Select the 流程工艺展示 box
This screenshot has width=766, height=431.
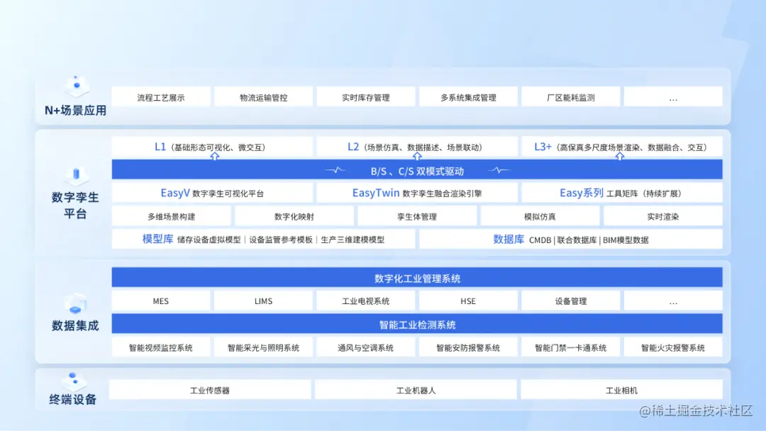(x=161, y=97)
